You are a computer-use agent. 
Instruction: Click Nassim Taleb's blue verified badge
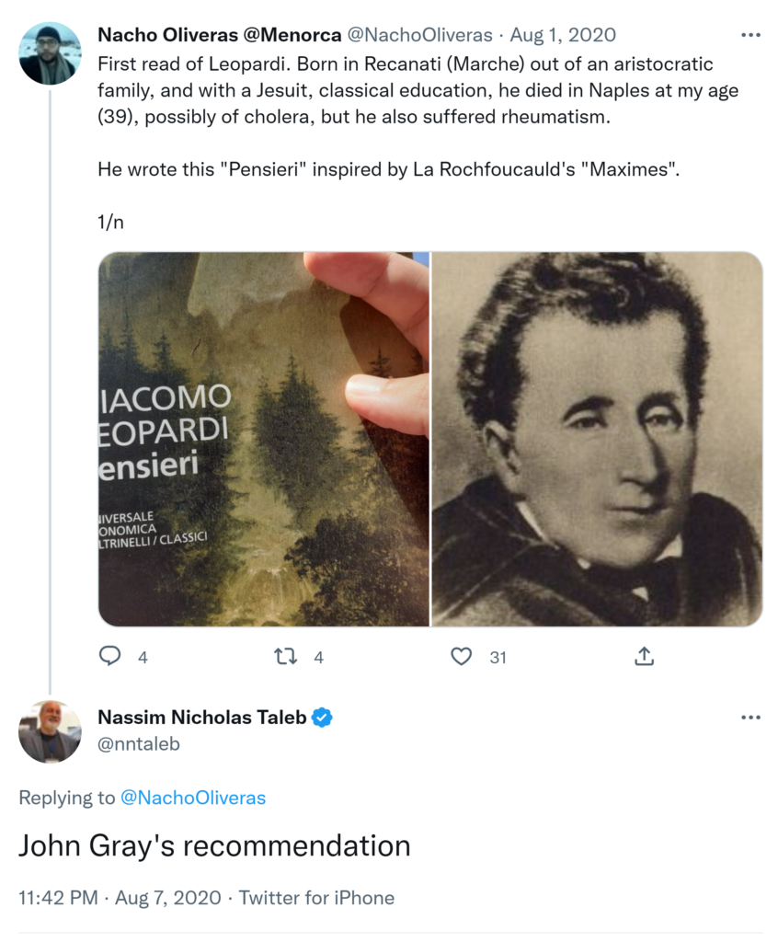322,718
